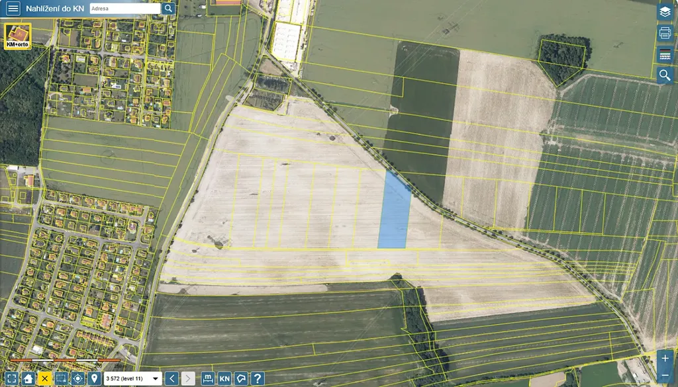Click the Nahlížení do KN title
678x387 pixels.
[55, 9]
